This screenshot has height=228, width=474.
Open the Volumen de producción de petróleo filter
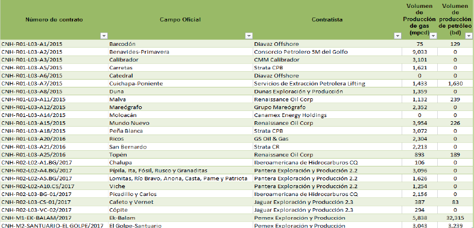469,36
